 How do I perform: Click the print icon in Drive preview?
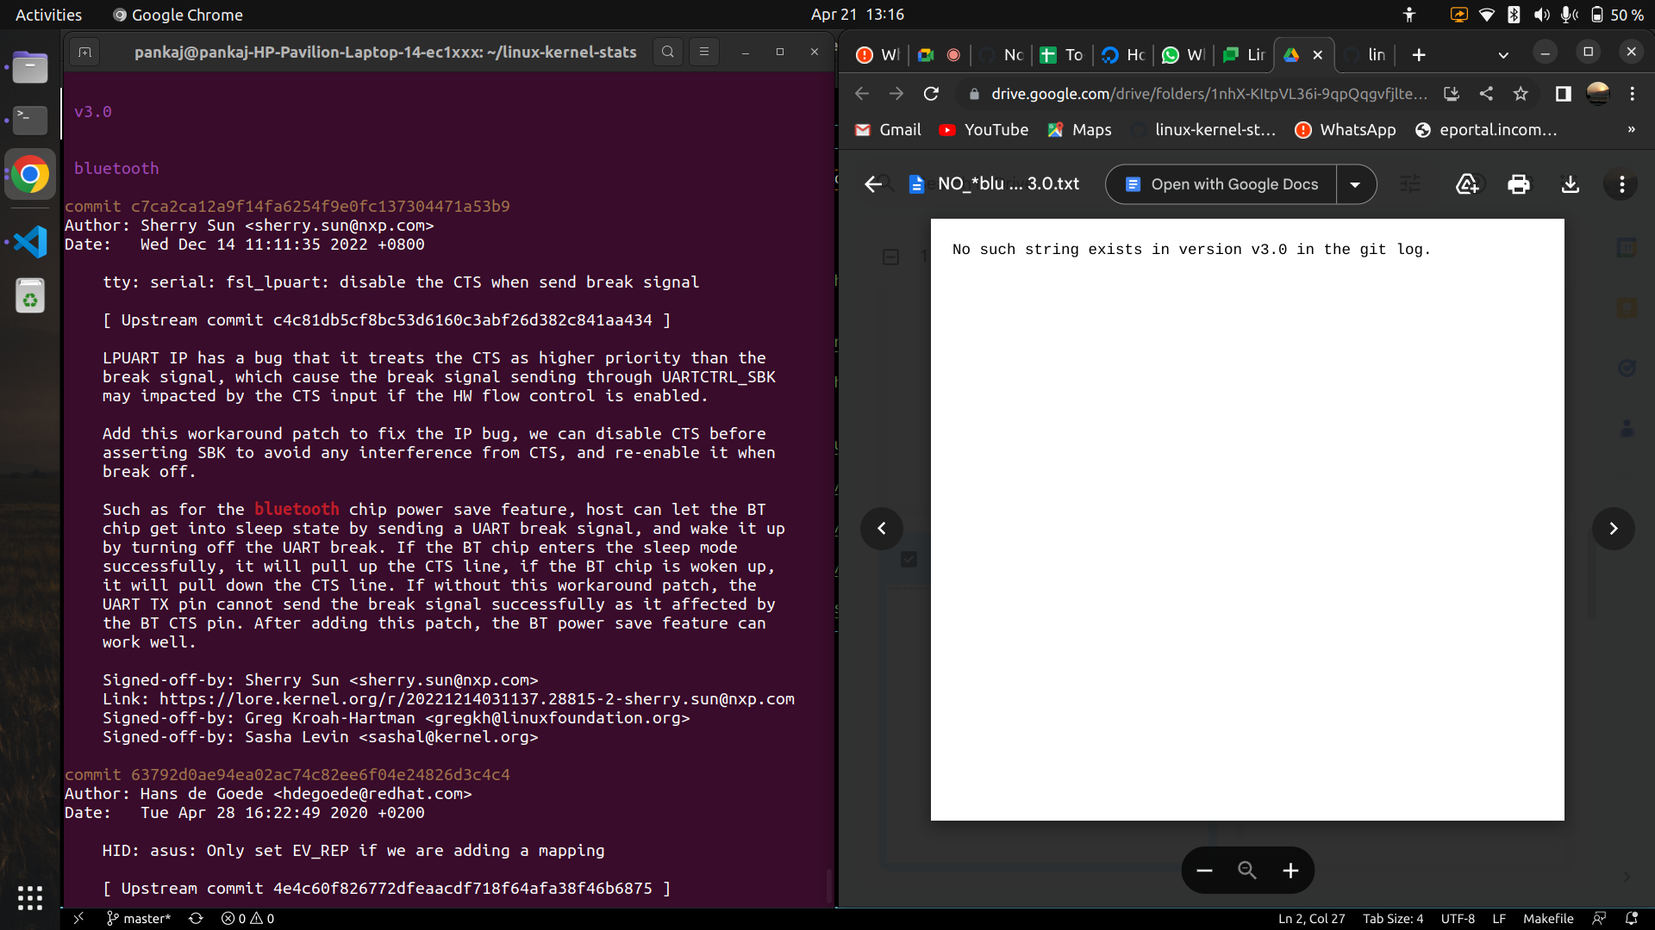tap(1518, 184)
